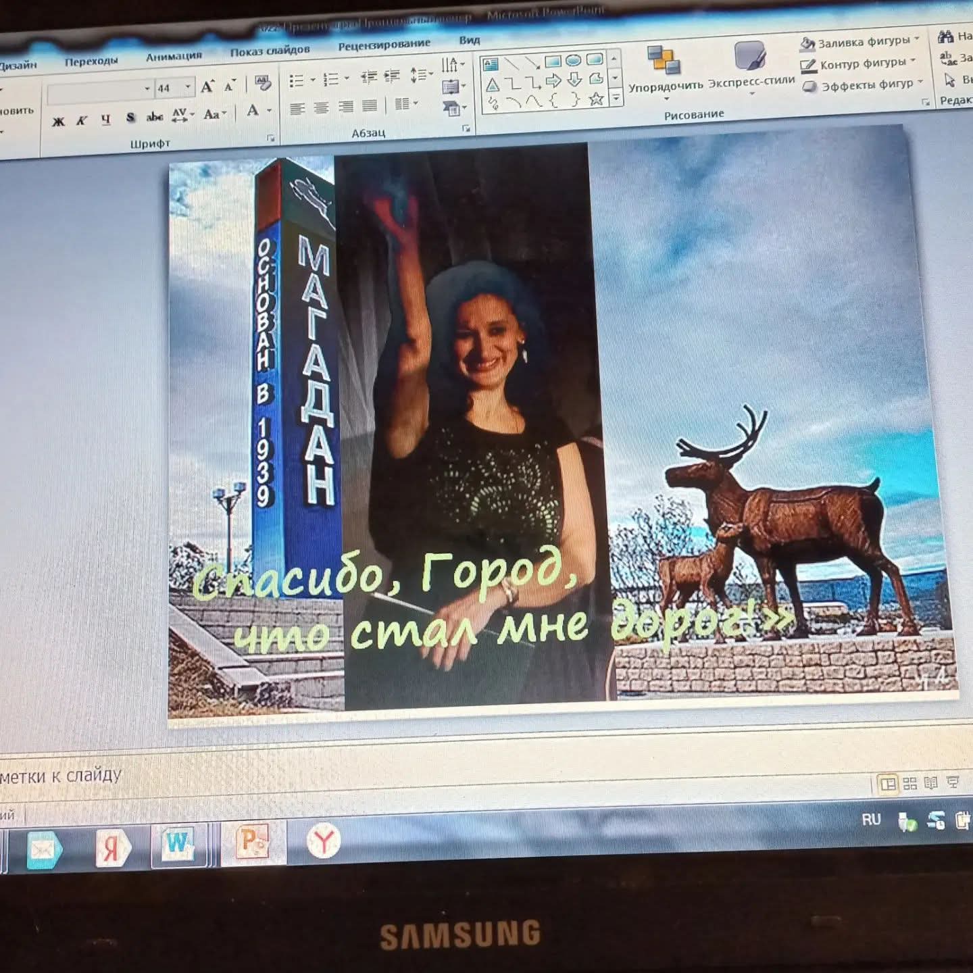
Task: Select the five-point star shape
Action: [x=596, y=99]
